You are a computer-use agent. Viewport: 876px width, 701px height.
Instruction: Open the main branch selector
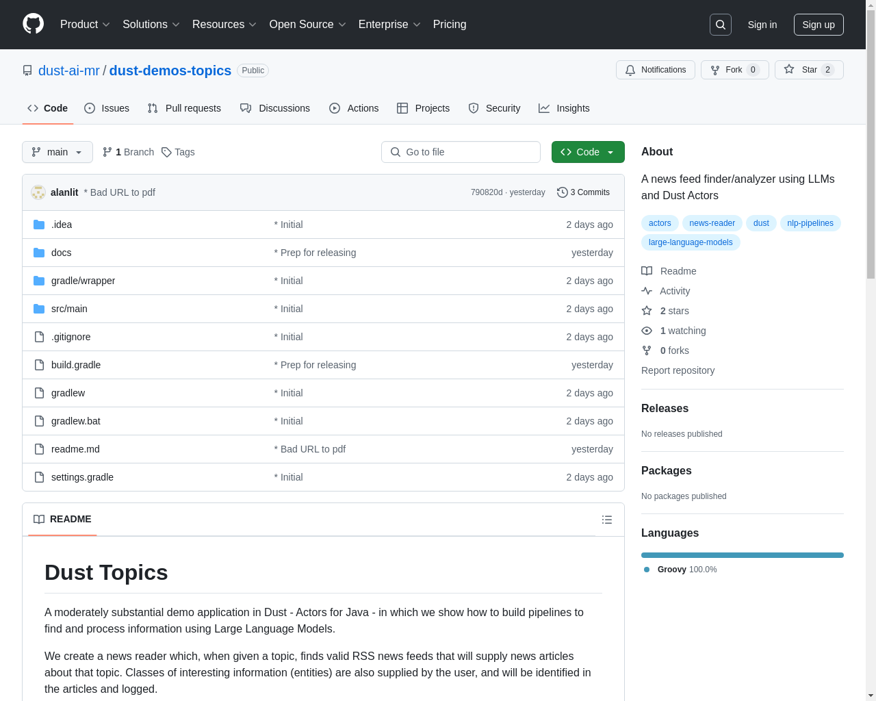(x=57, y=152)
